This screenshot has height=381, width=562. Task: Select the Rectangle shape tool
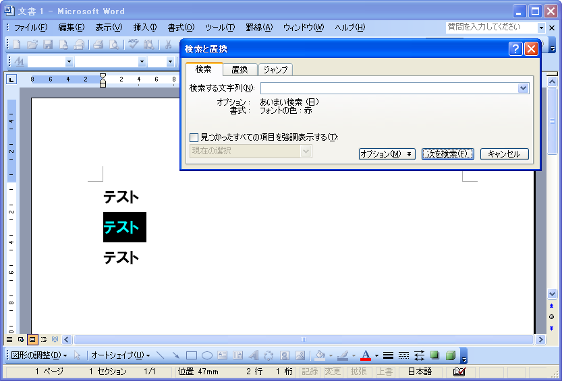click(x=192, y=355)
